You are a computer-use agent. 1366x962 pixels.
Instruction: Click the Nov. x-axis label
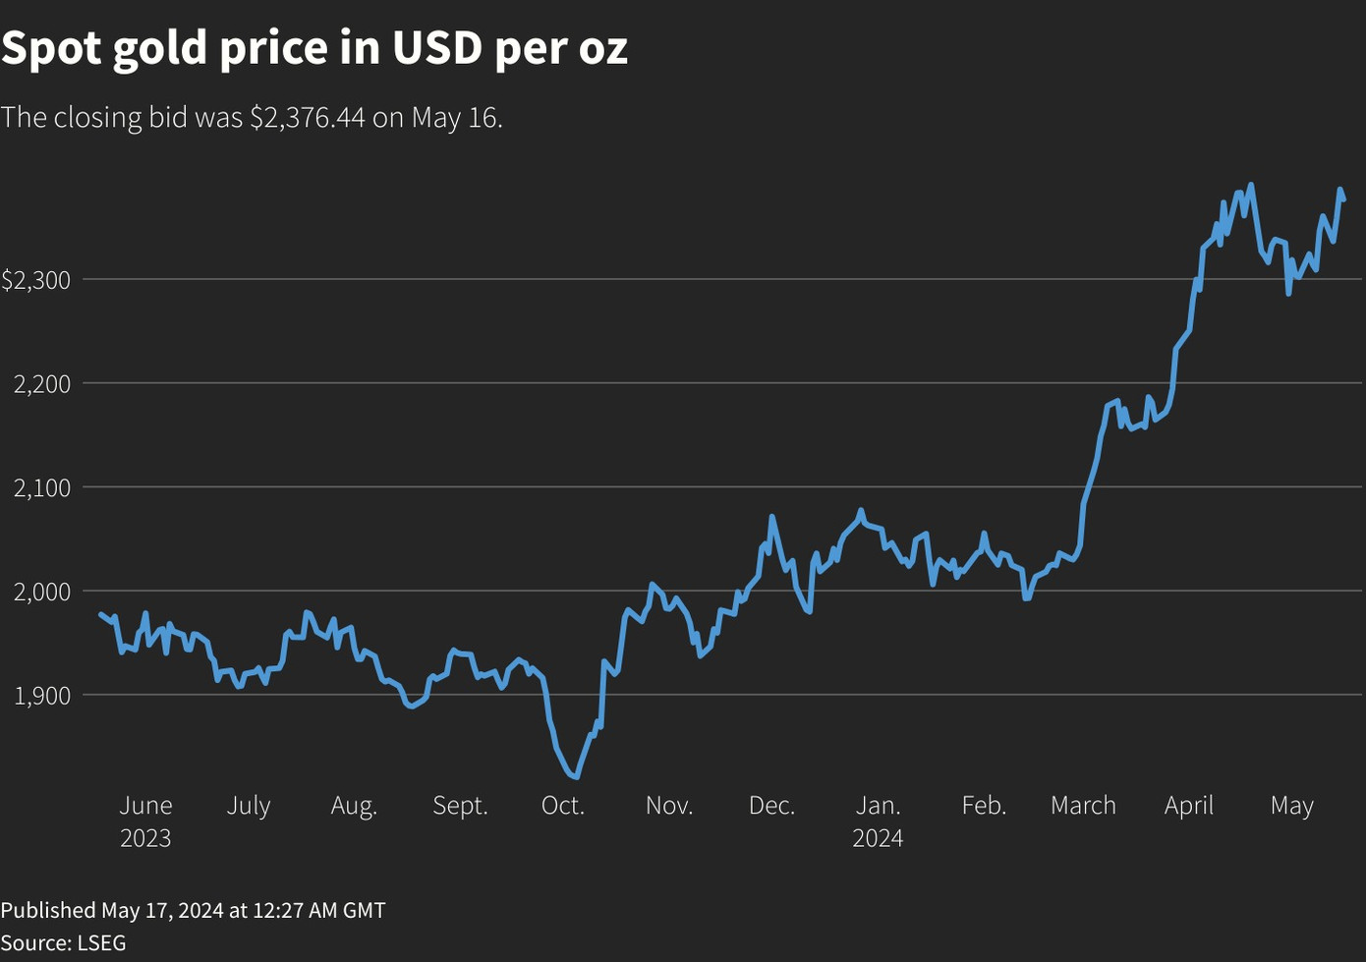coord(669,806)
